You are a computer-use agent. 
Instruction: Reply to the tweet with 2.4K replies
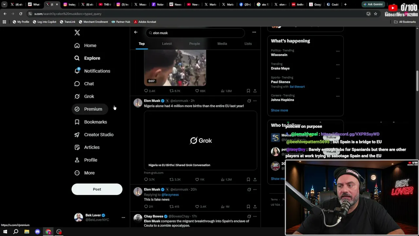pos(150,91)
